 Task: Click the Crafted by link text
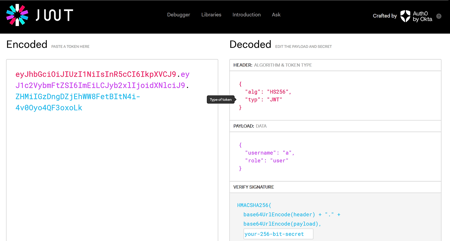[x=385, y=16]
